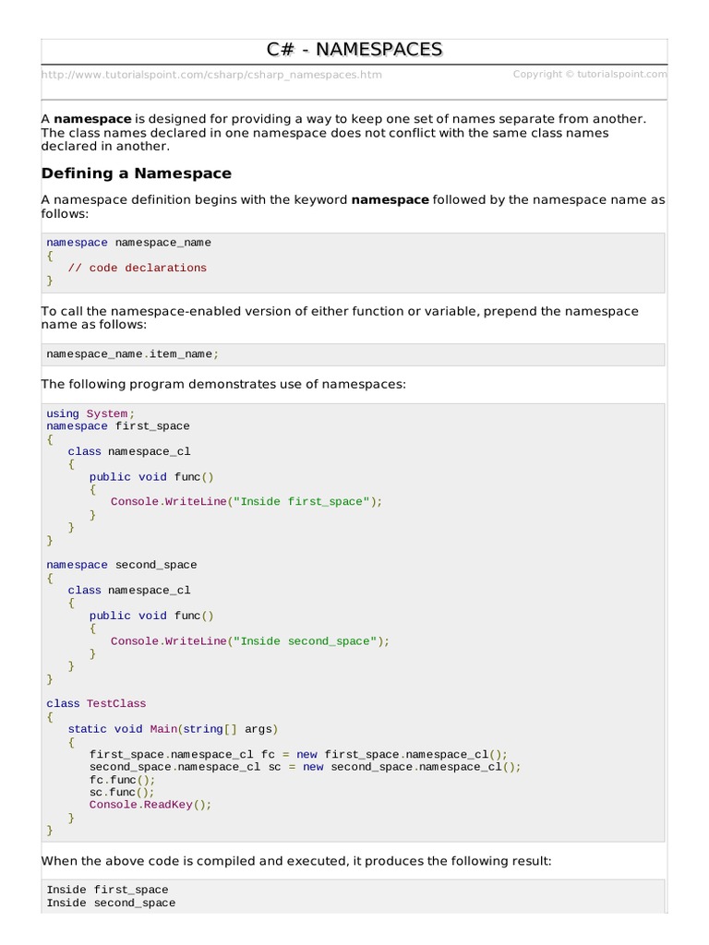Click the static void Main method signature

pyautogui.click(x=173, y=729)
